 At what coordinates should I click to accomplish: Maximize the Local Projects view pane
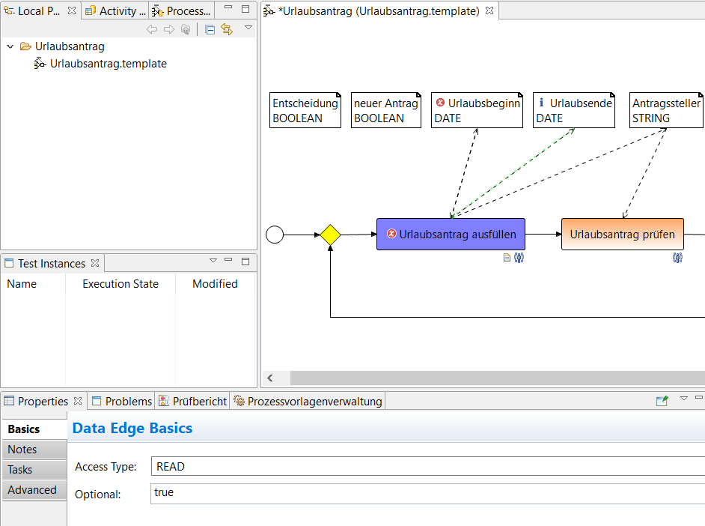[x=245, y=8]
